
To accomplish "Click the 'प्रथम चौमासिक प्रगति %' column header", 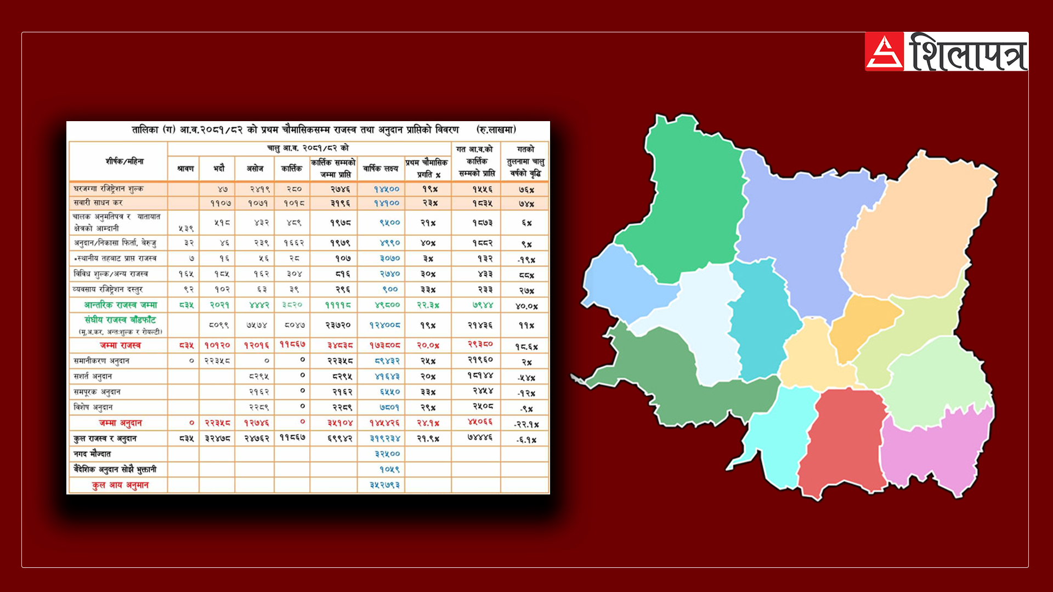I will pyautogui.click(x=427, y=168).
